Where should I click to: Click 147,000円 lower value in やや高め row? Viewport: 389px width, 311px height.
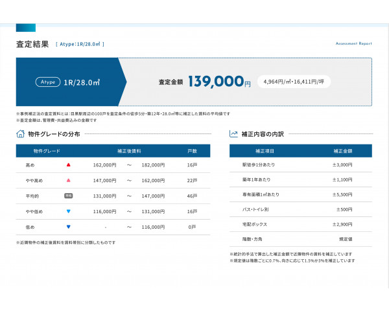click(x=104, y=181)
